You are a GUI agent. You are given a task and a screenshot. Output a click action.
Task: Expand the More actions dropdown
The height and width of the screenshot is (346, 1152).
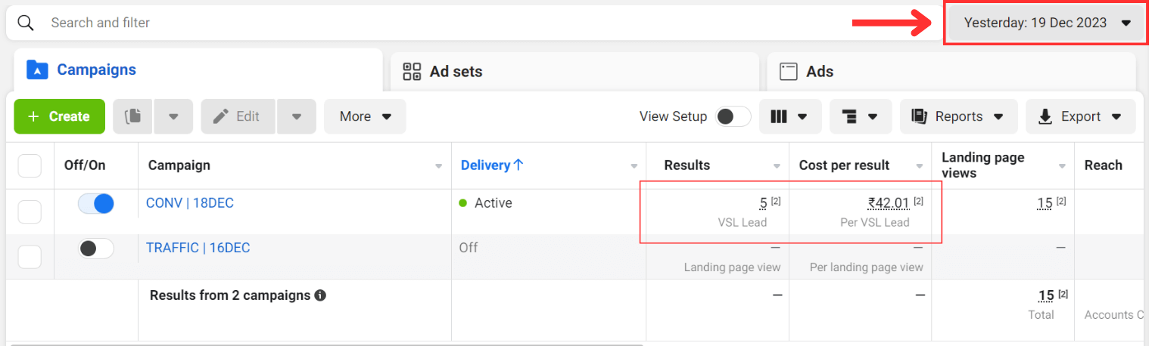(x=365, y=116)
